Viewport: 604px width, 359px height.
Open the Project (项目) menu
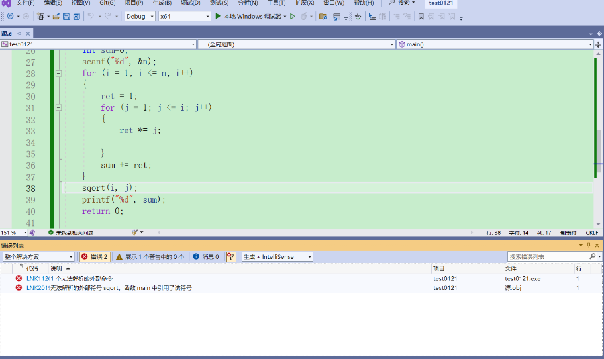(x=134, y=3)
